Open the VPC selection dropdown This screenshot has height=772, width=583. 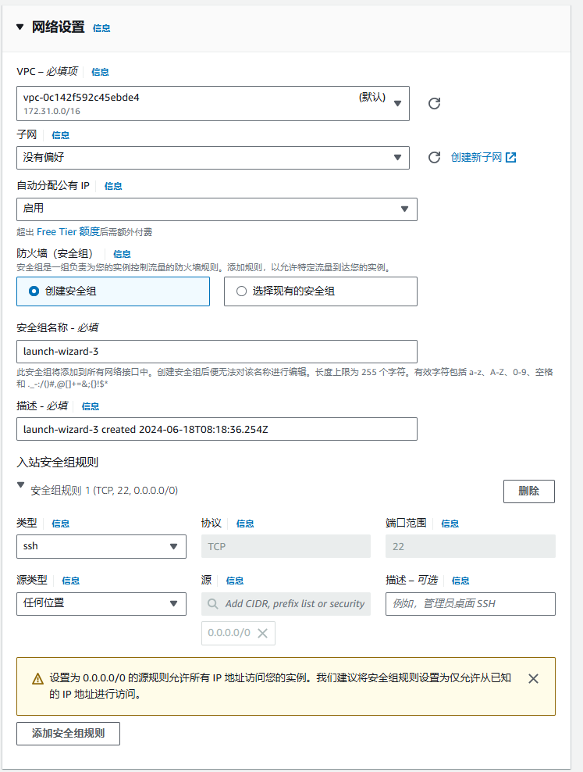coord(212,103)
